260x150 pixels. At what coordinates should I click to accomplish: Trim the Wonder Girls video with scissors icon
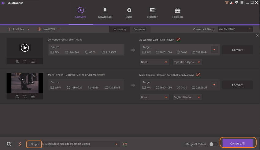pyautogui.click(x=17, y=61)
